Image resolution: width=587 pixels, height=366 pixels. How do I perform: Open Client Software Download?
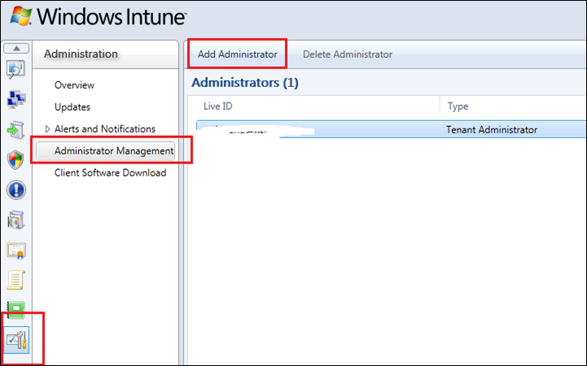pos(110,172)
